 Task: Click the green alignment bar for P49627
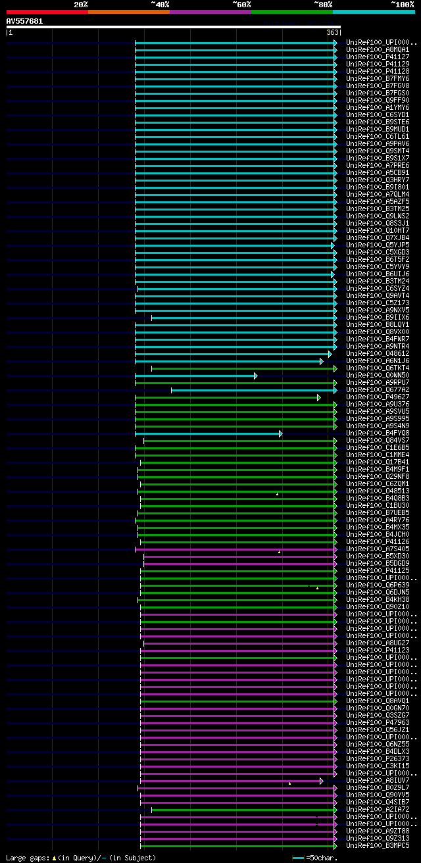click(x=228, y=397)
